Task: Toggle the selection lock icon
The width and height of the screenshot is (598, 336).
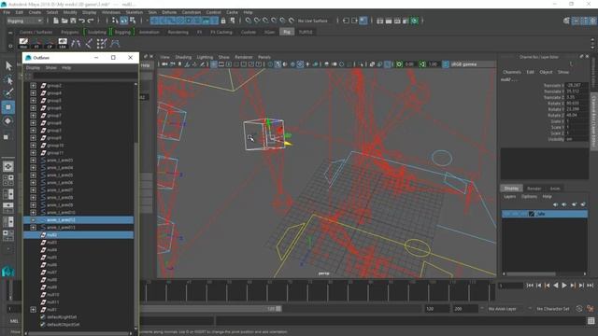Action: pos(223,21)
